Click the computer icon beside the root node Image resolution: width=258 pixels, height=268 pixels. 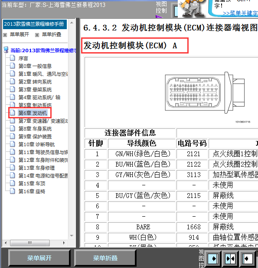click(6, 50)
